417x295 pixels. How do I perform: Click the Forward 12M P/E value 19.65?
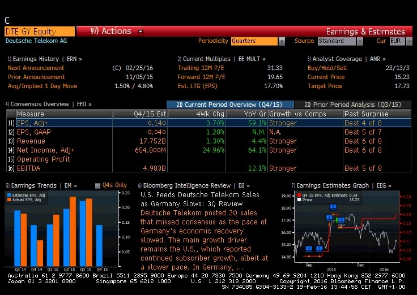coord(275,77)
